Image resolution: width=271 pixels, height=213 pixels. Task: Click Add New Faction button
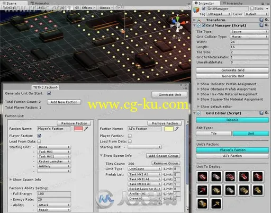pyautogui.click(x=64, y=102)
